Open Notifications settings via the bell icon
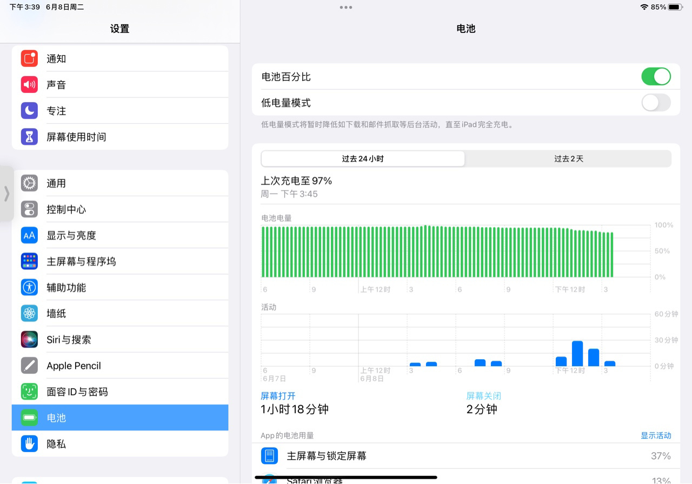The height and width of the screenshot is (484, 692). 29,58
